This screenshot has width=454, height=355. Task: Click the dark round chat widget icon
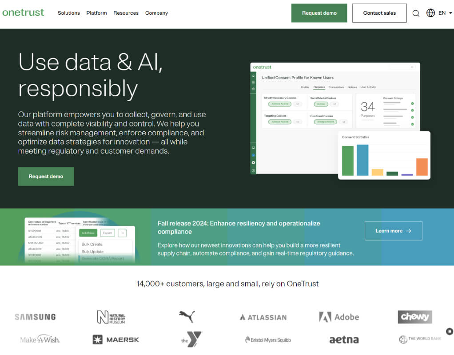pos(450,331)
